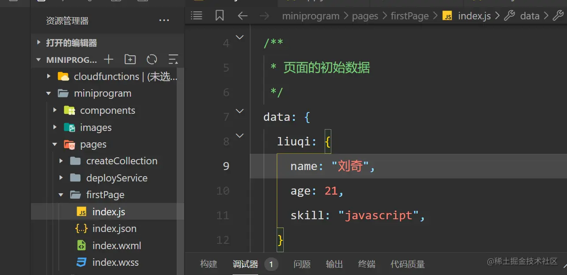Click the data breadcrumb segment
Screen dimensions: 567x275
530,16
